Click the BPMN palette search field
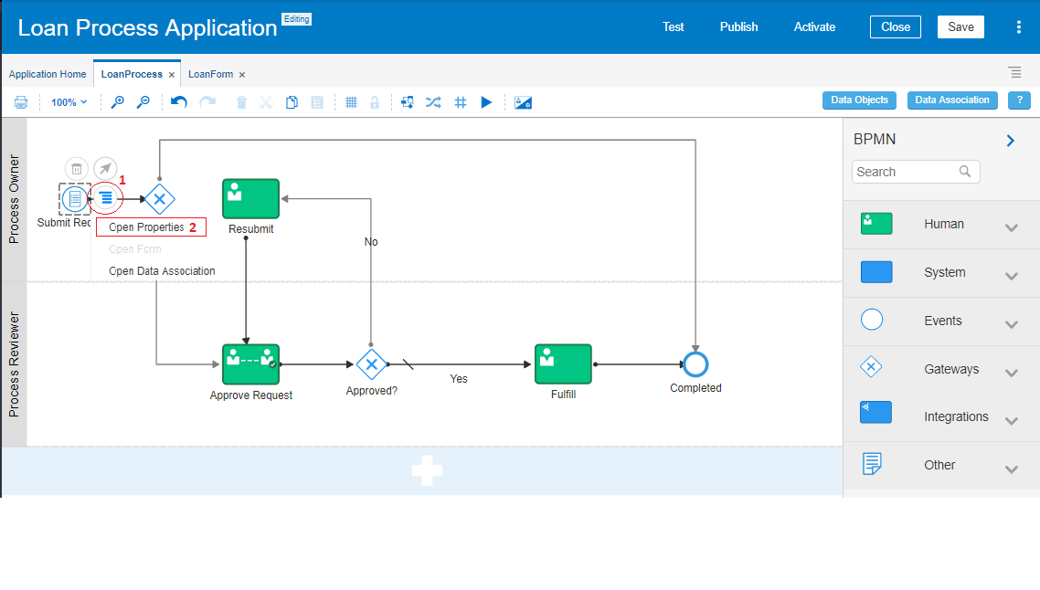 click(916, 172)
